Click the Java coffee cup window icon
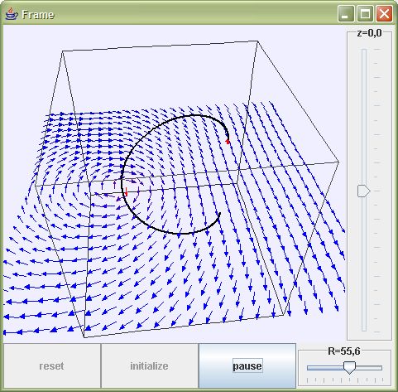398x392 pixels. 12,14
